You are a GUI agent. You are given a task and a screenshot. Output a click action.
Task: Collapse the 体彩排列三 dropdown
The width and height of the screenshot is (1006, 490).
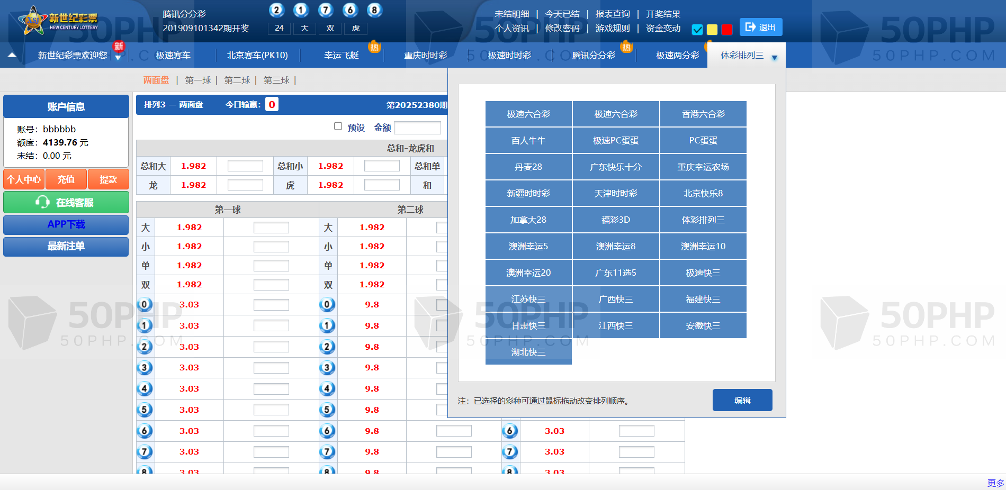tap(774, 57)
